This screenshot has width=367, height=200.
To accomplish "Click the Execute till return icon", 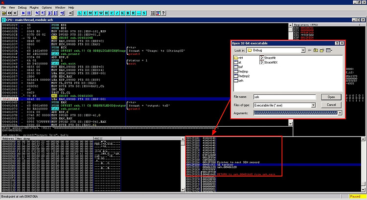I will pyautogui.click(x=62, y=13).
